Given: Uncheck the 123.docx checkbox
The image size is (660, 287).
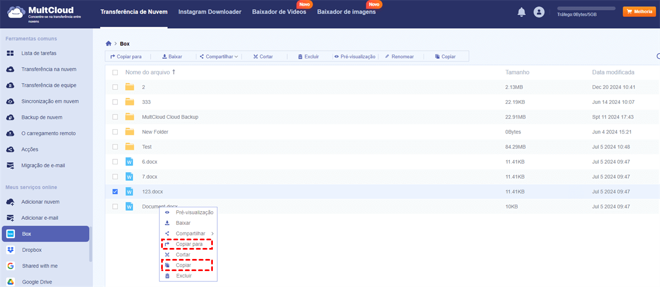Looking at the screenshot, I should (x=115, y=191).
